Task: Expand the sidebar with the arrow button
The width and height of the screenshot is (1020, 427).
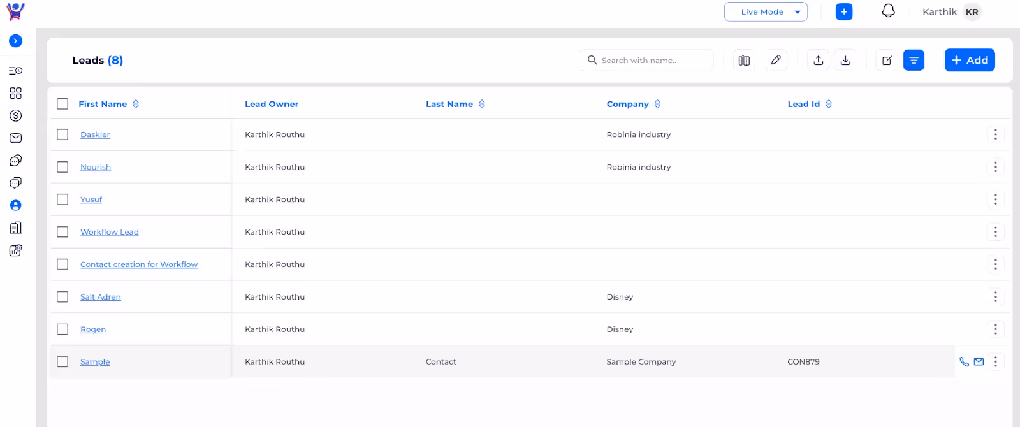Action: tap(16, 41)
